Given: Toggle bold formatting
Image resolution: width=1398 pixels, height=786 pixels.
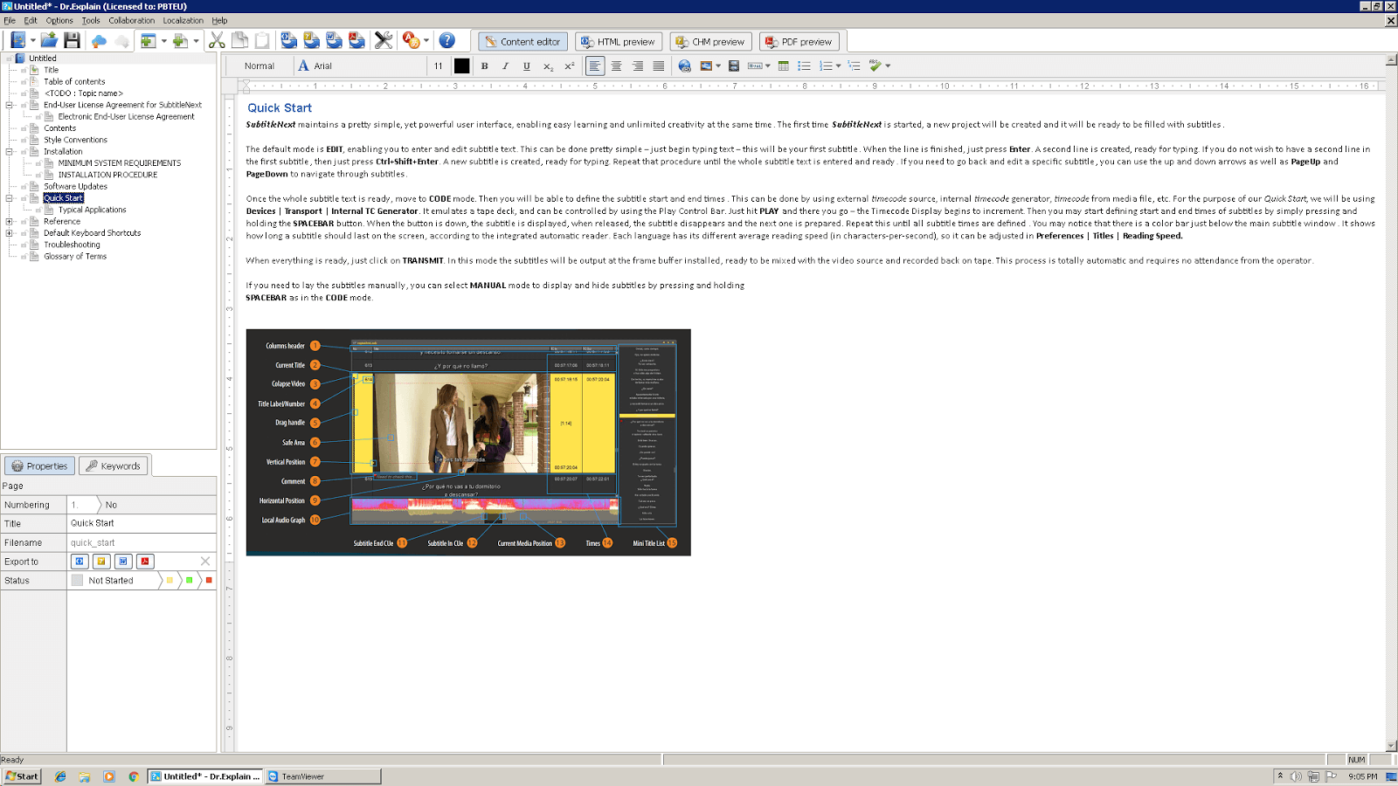Looking at the screenshot, I should [485, 65].
